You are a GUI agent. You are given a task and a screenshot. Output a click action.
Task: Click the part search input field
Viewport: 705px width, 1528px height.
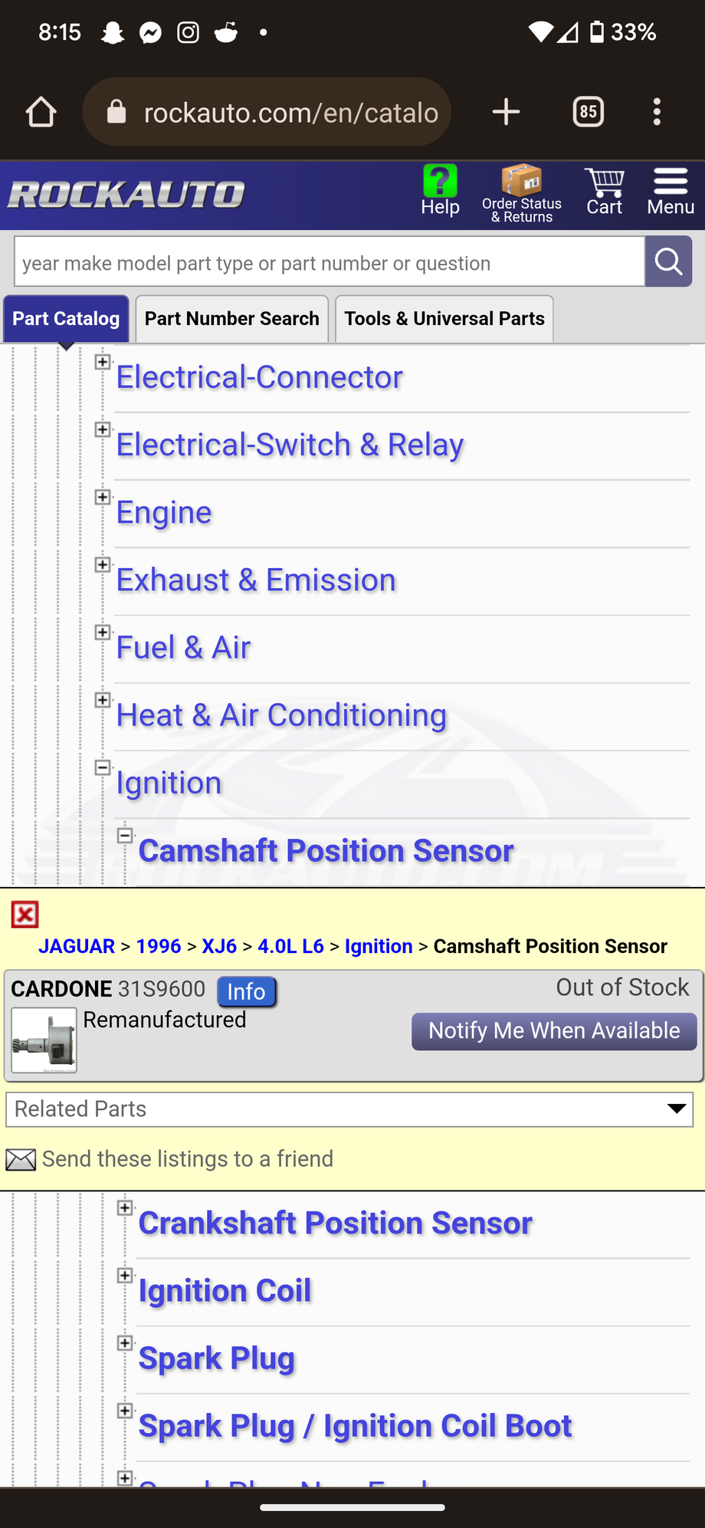[x=330, y=263]
